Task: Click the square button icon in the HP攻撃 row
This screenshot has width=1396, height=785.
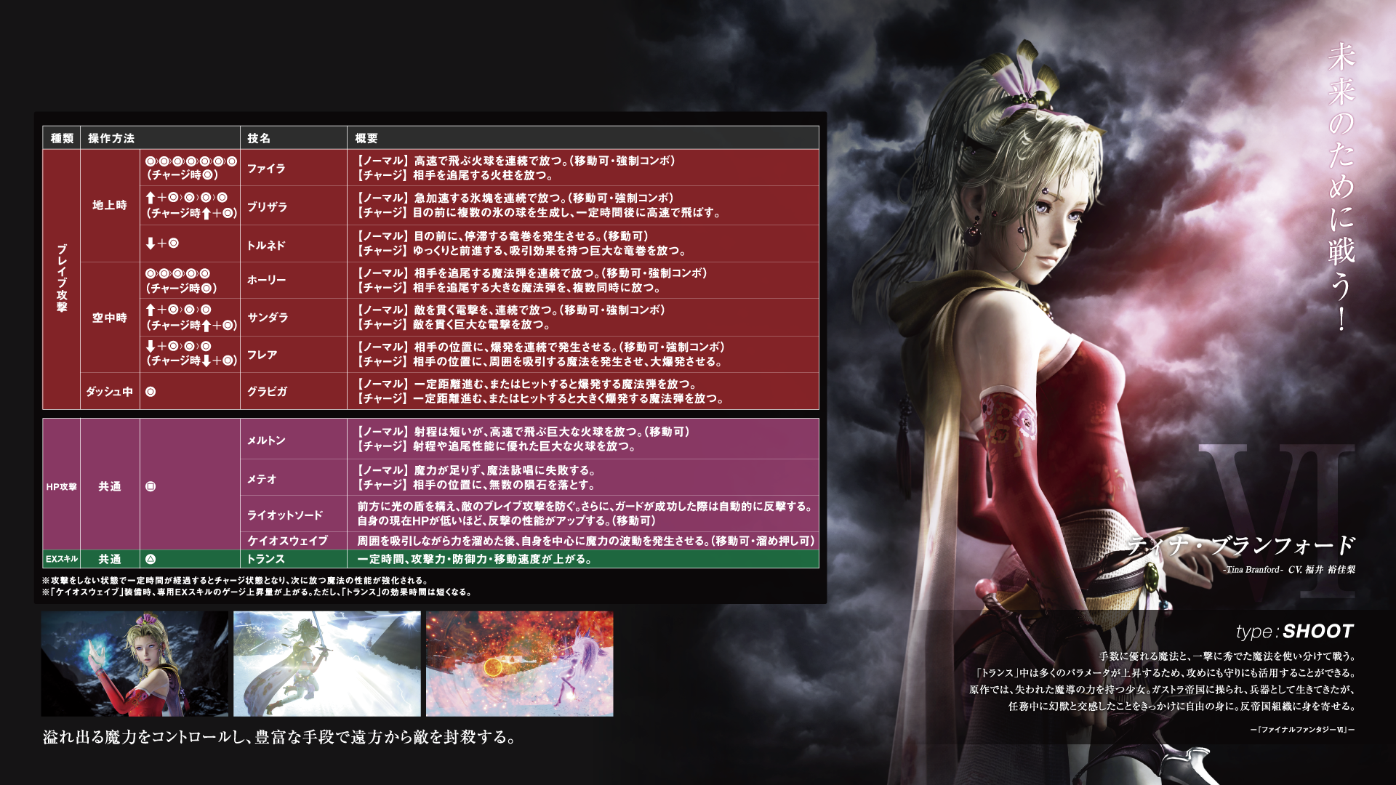Action: click(151, 486)
